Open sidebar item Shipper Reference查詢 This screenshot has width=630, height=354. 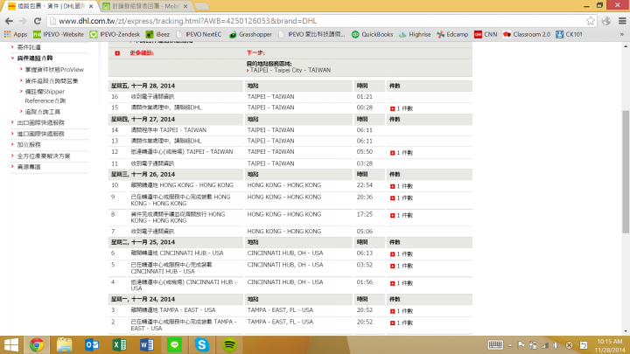[x=45, y=96]
